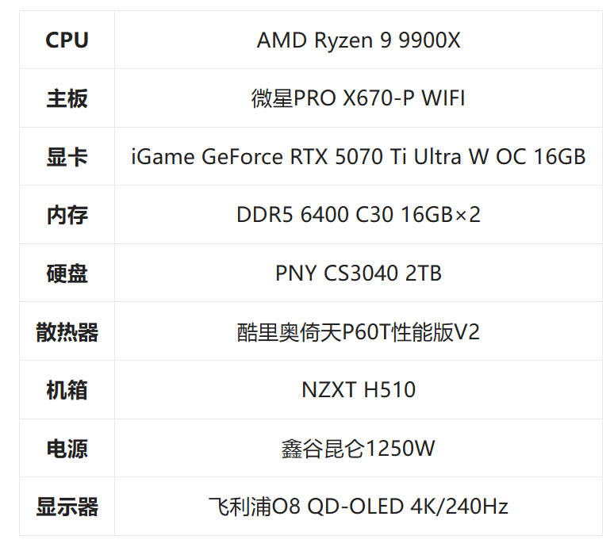614x547 pixels.
Task: Click the 显卡 label cell
Action: pyautogui.click(x=67, y=157)
